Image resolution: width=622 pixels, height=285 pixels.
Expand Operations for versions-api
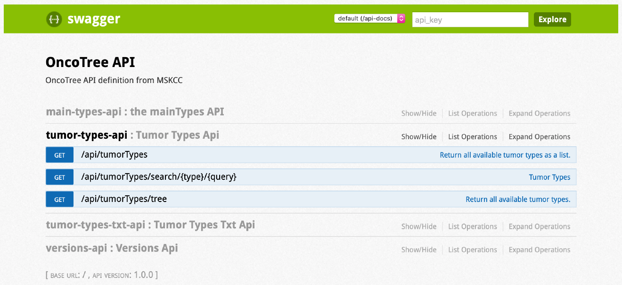[x=539, y=250]
